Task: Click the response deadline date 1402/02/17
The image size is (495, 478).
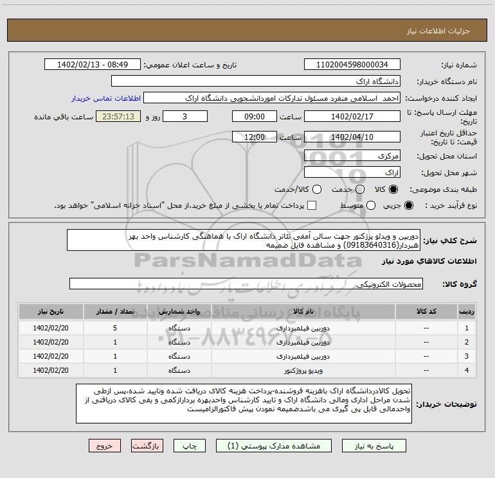Action: [x=352, y=116]
